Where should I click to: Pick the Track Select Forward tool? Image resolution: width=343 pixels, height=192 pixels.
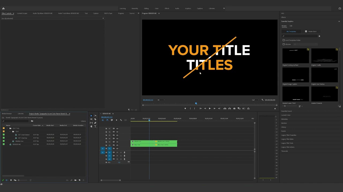(x=95, y=116)
